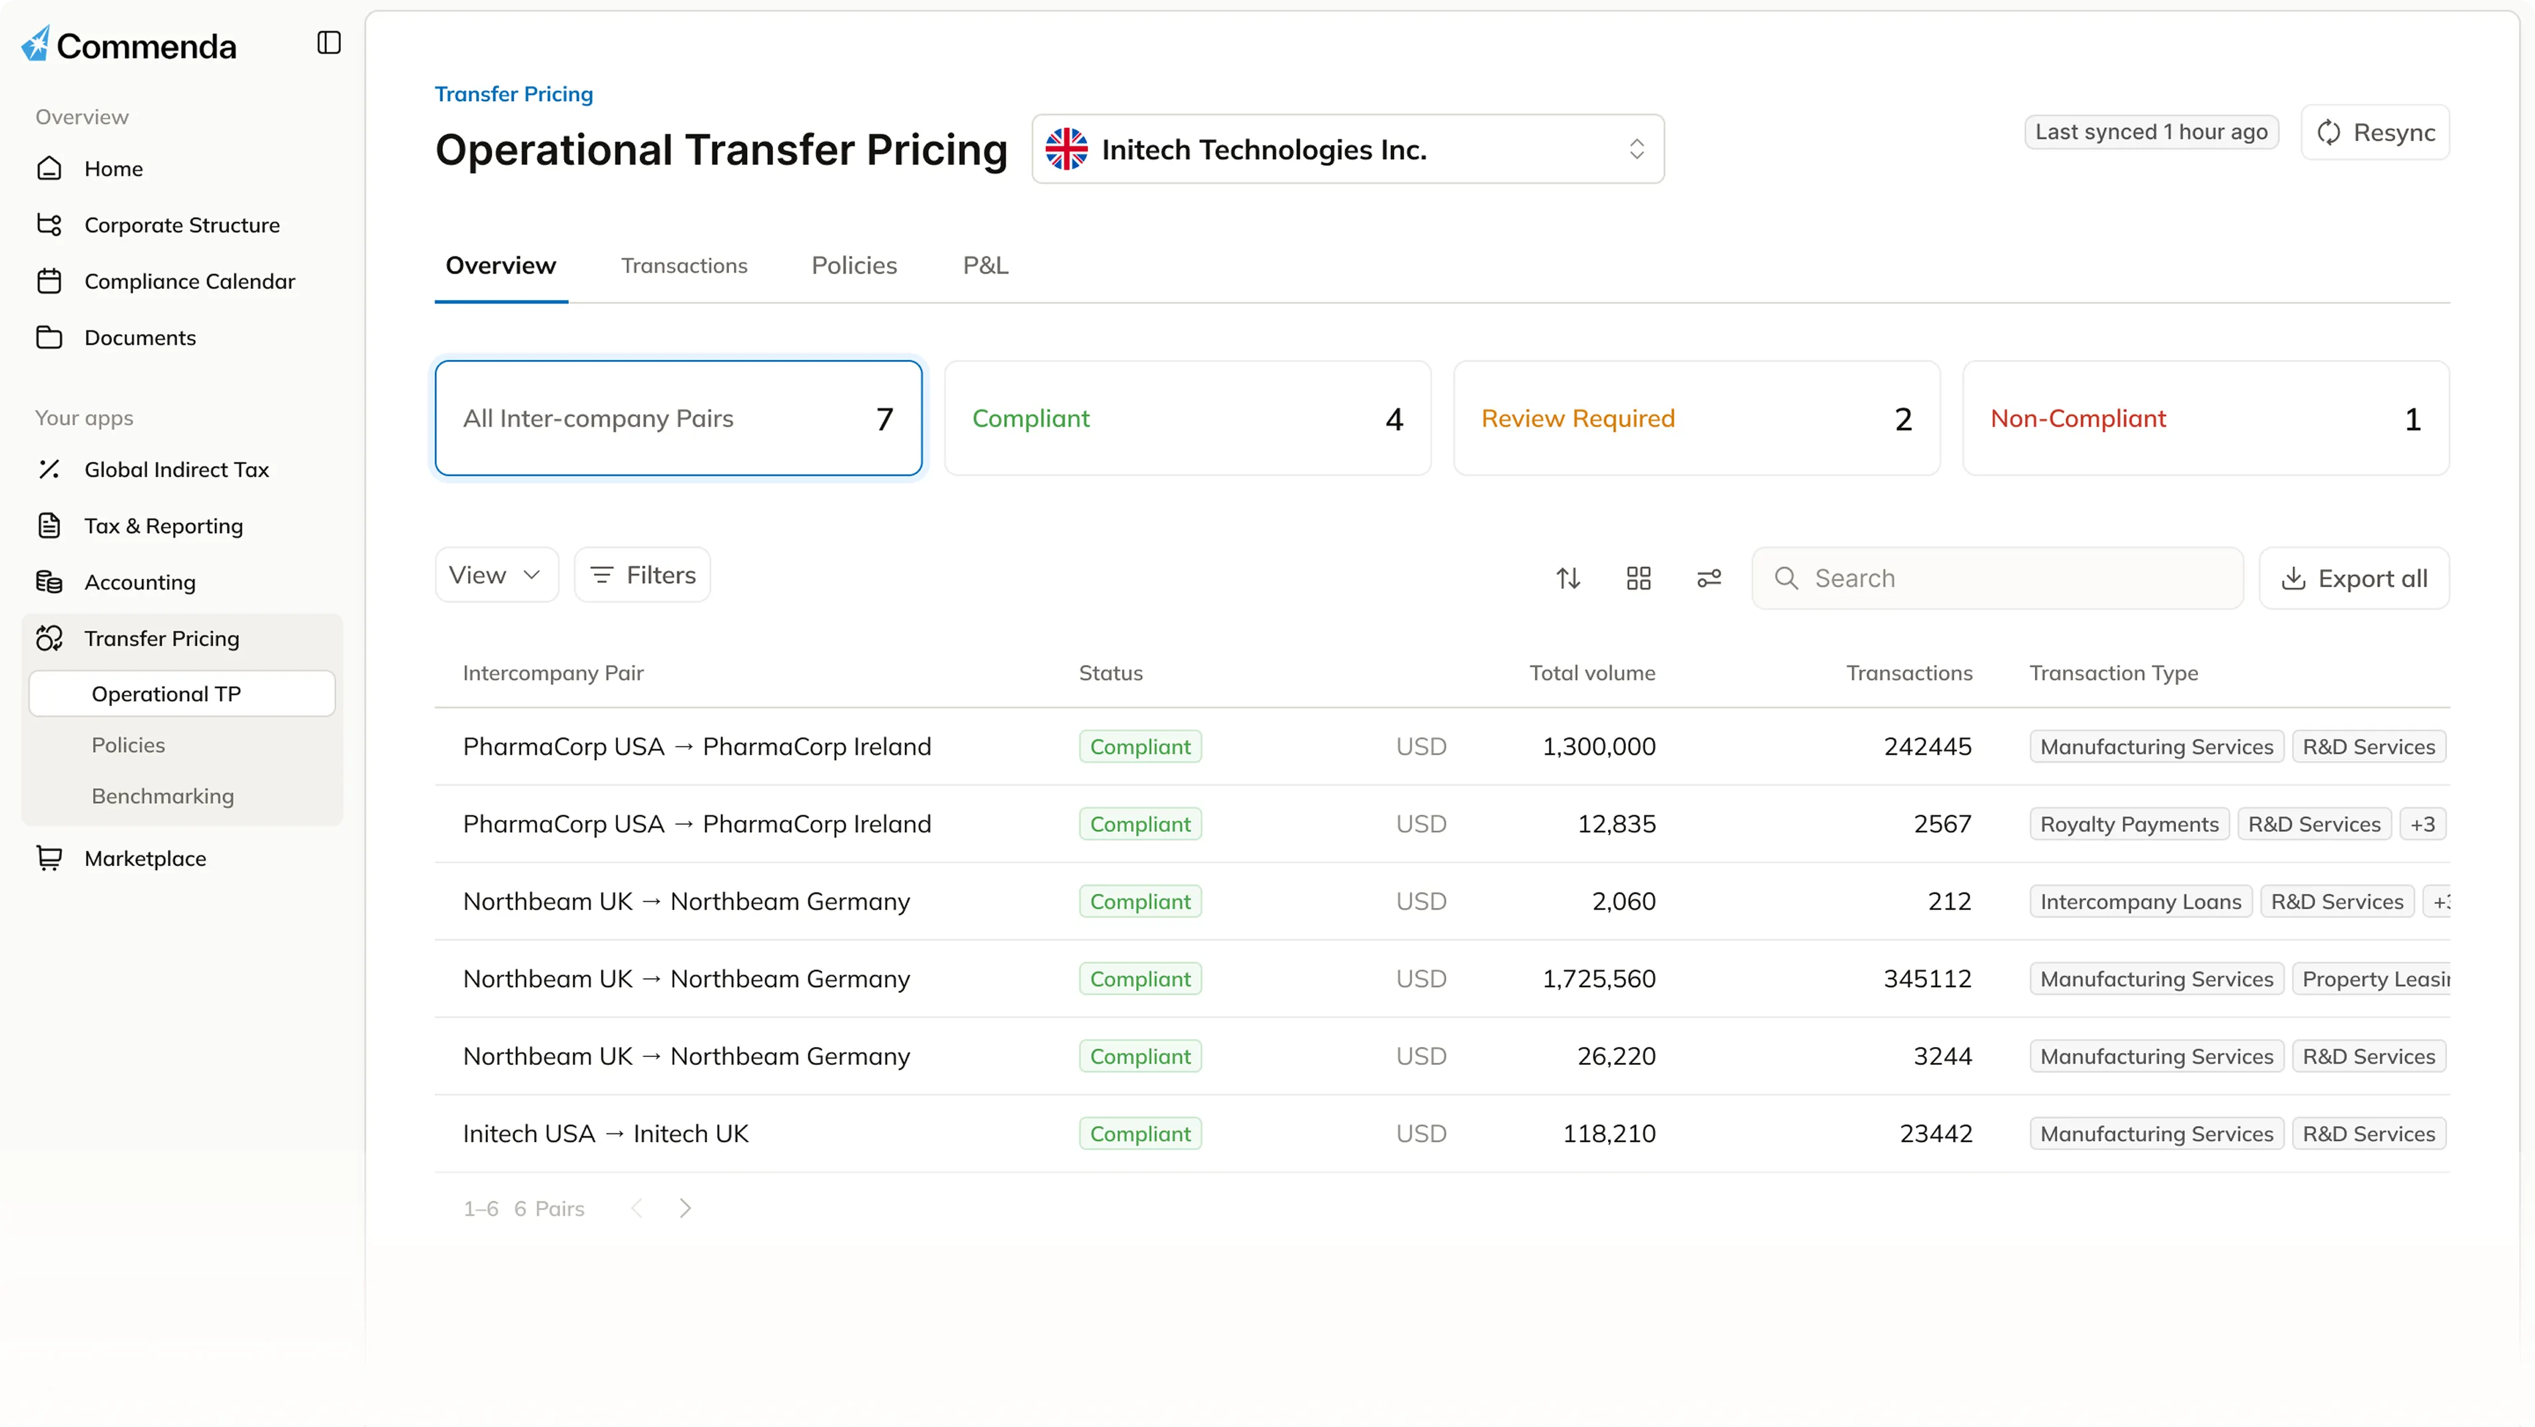Switch to grid view icon
2535x1427 pixels.
coord(1639,578)
